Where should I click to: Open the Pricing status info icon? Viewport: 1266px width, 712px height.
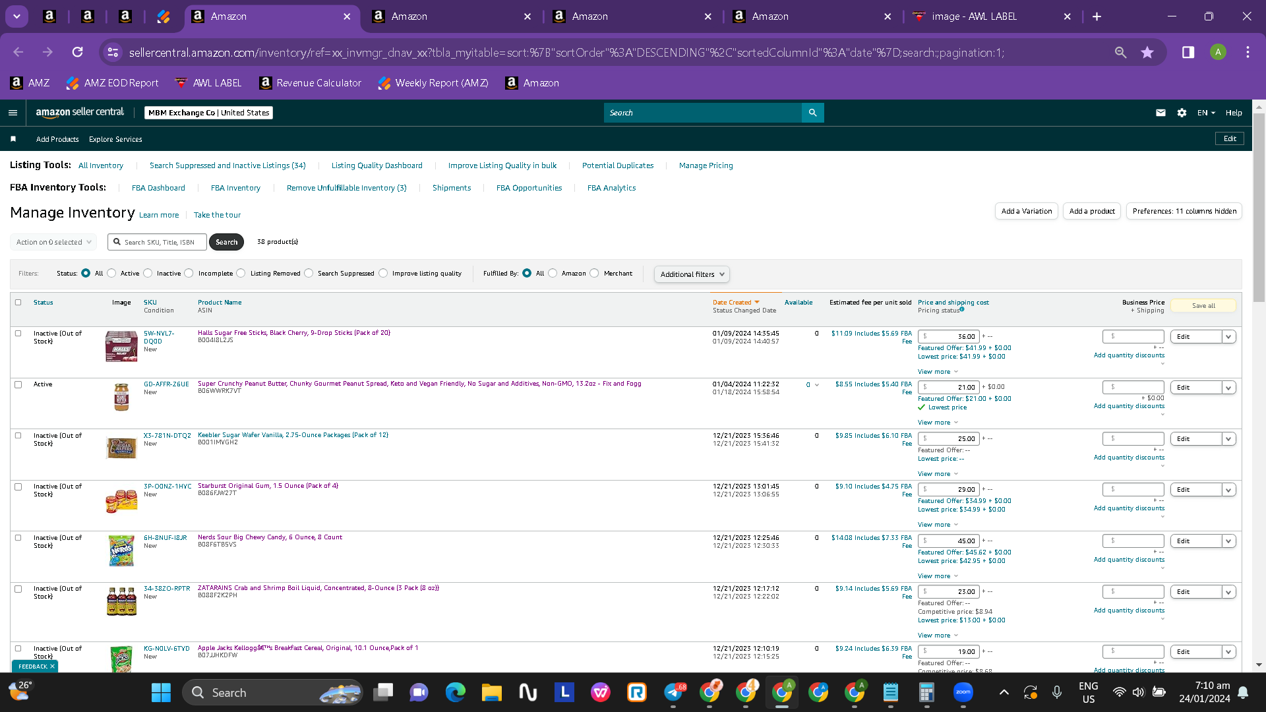(x=962, y=309)
